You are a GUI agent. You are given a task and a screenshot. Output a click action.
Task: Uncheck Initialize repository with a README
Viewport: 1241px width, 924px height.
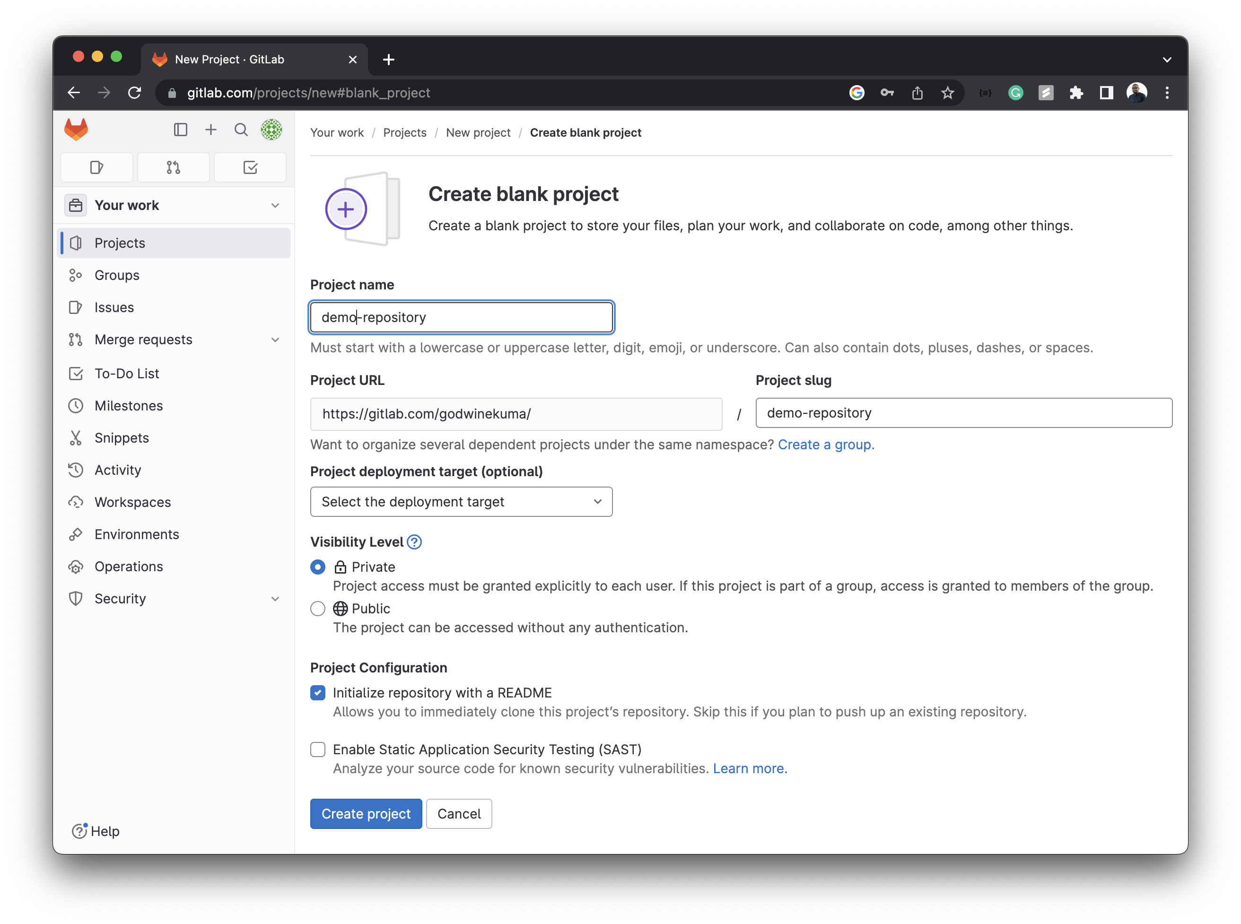click(318, 693)
